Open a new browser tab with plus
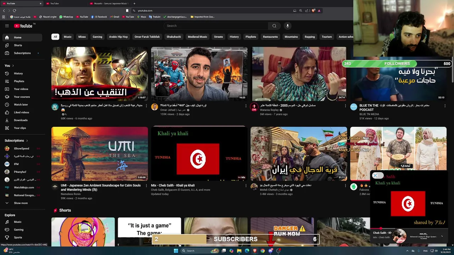454x255 pixels. click(134, 4)
